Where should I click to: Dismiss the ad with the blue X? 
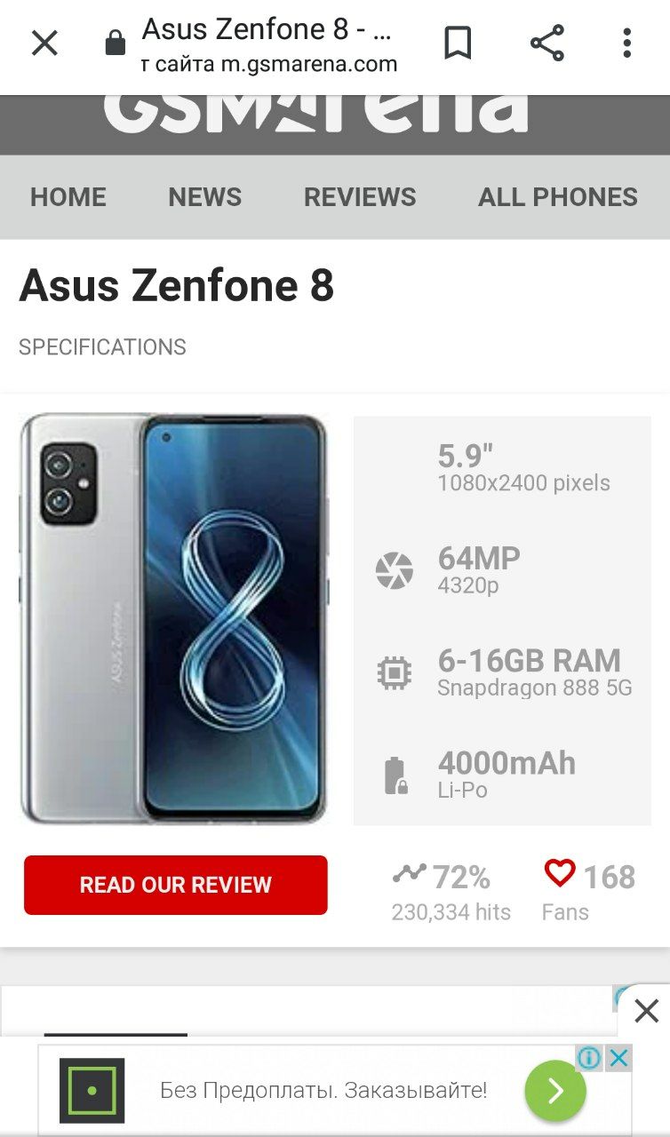[x=619, y=1058]
